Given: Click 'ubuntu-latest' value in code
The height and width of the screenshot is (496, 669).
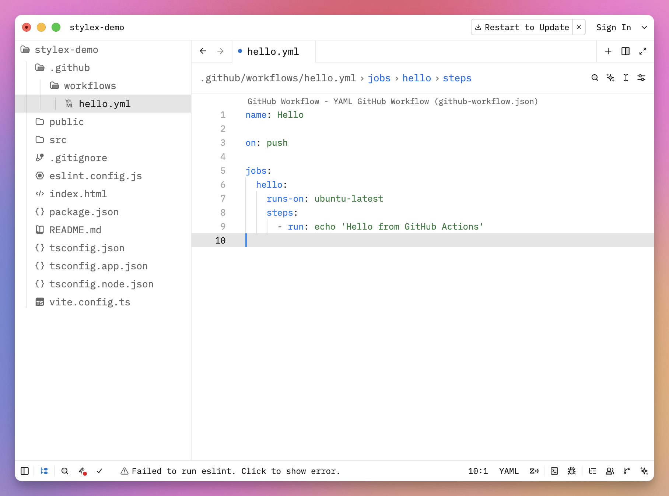Looking at the screenshot, I should tap(349, 199).
